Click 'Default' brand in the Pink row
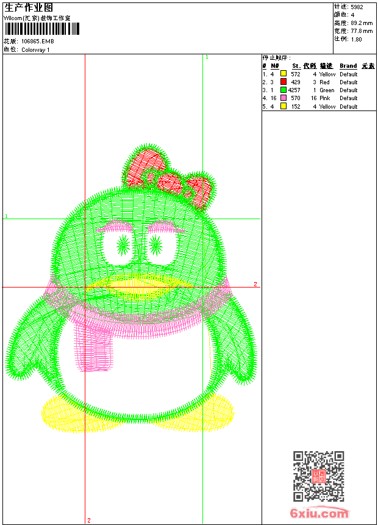378x525 pixels. coord(349,98)
